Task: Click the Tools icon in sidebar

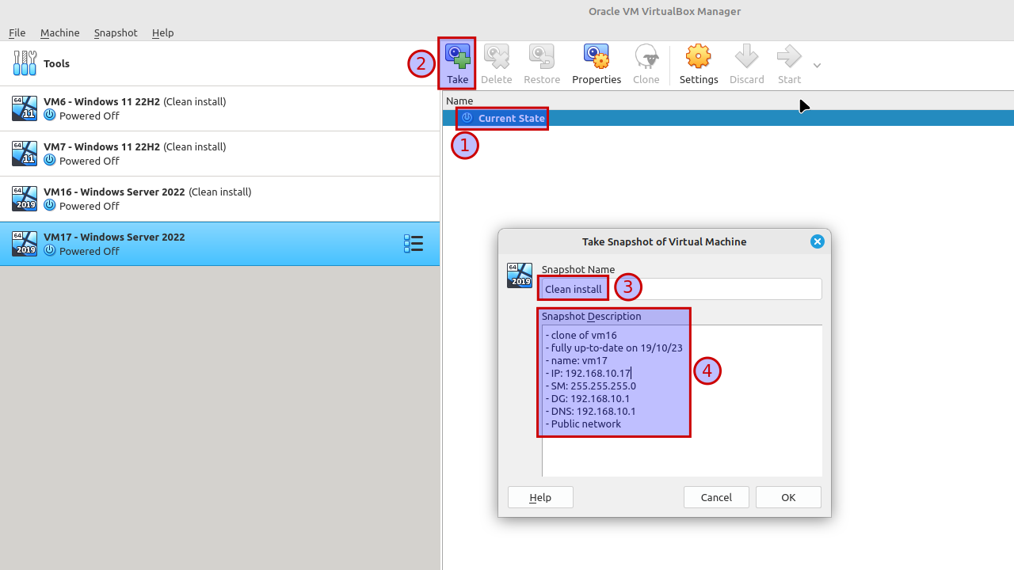Action: [x=25, y=63]
